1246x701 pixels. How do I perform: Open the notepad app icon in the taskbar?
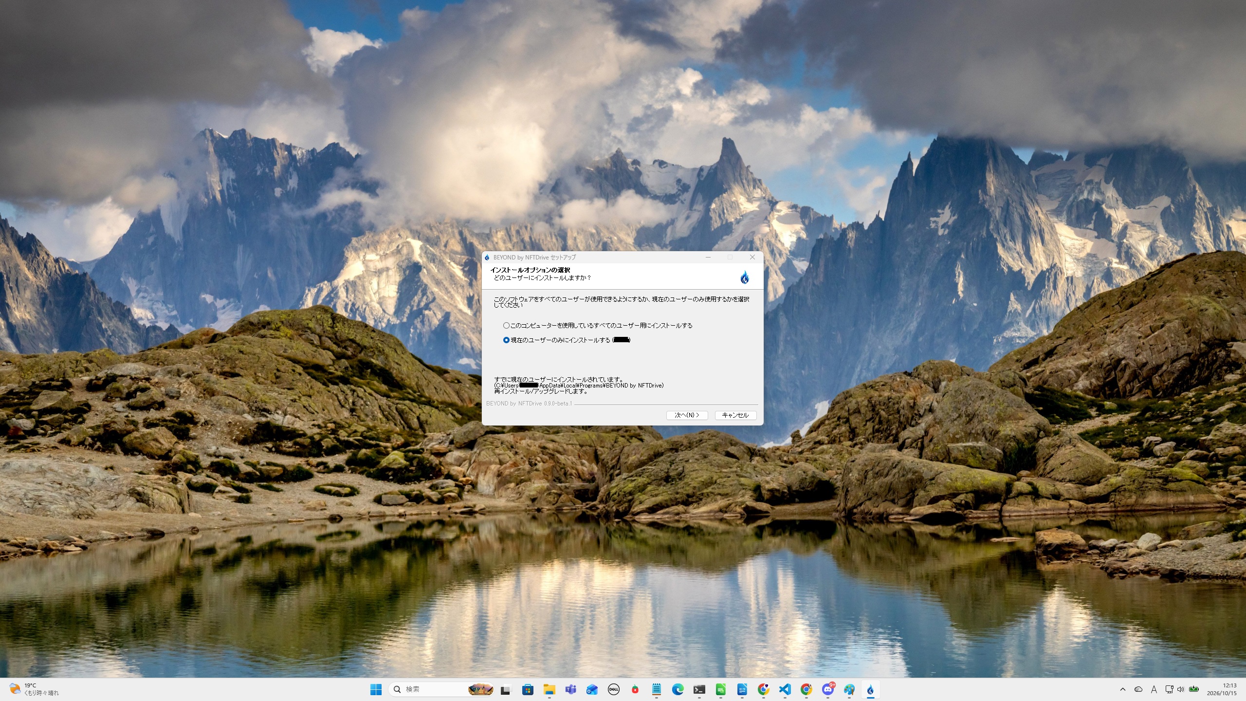point(657,689)
